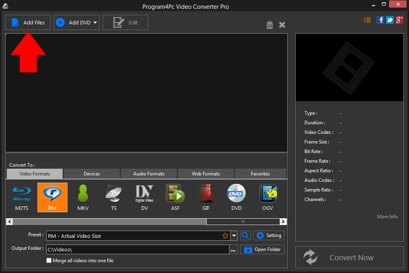Pick the DVD format icon

[236, 197]
